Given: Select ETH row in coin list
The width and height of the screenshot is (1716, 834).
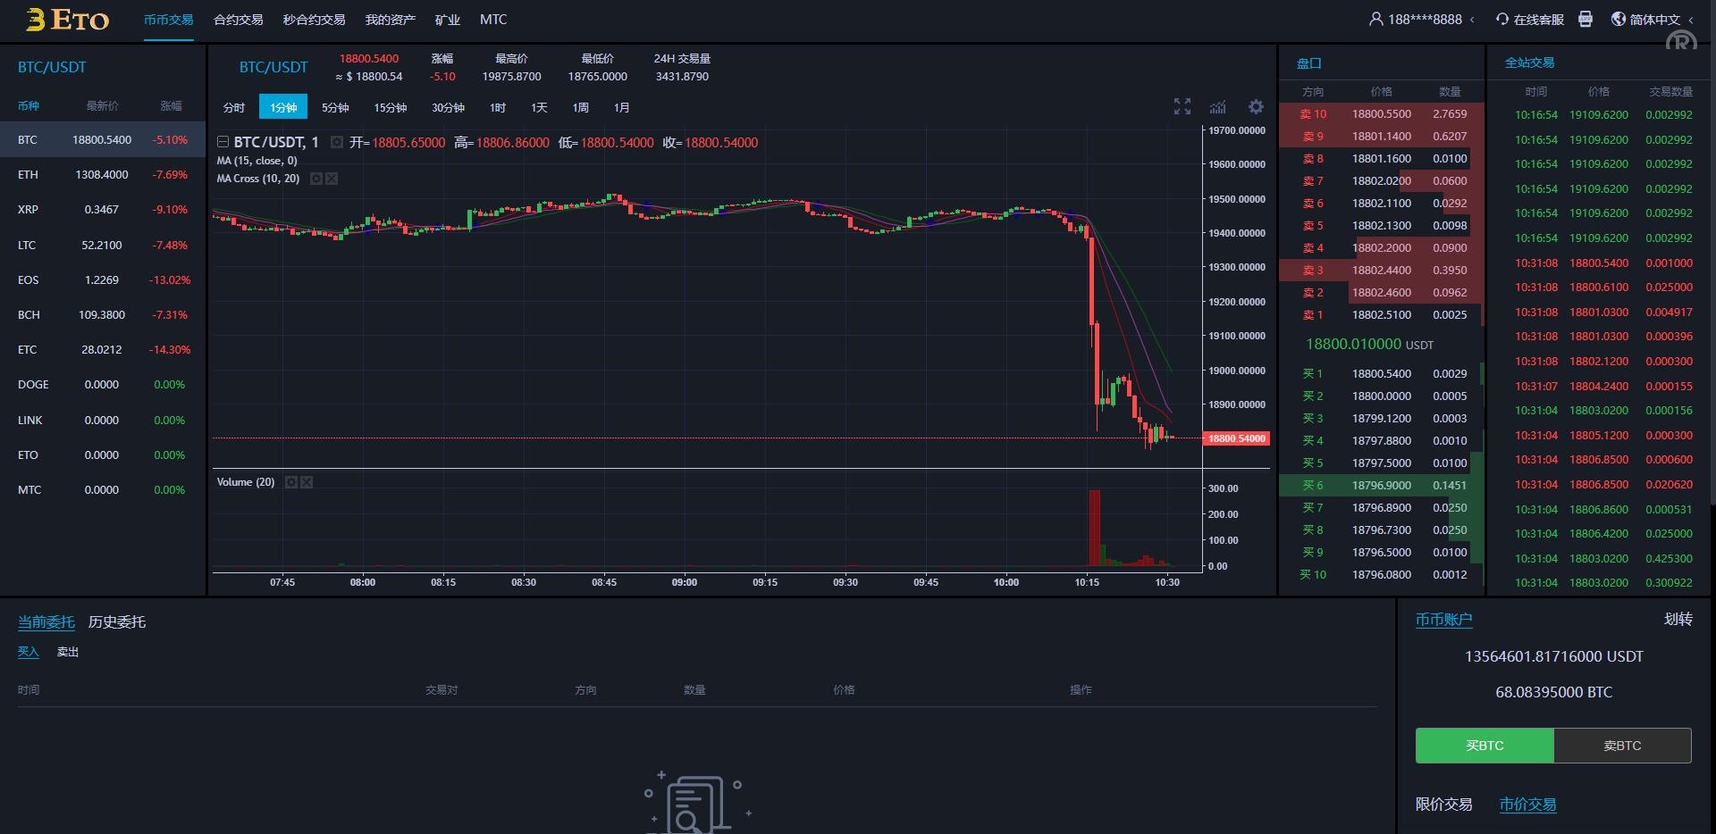Looking at the screenshot, I should pos(102,175).
